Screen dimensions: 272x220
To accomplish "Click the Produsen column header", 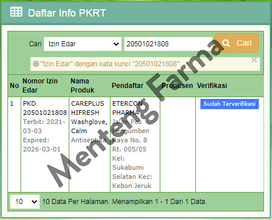I will pyautogui.click(x=177, y=86).
